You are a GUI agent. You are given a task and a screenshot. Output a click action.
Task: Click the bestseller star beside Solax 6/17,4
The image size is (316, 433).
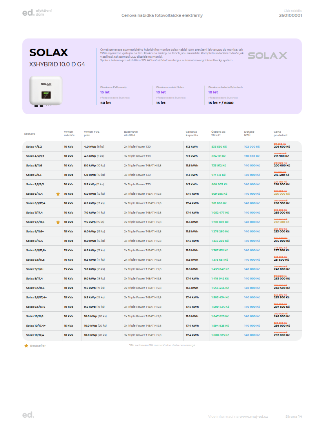(x=58, y=194)
